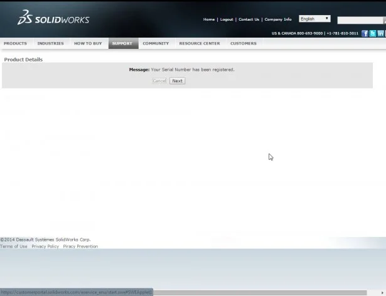Open the Community menu

[x=156, y=43]
